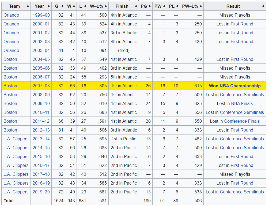Click Orlando team link for 1999–00
Image resolution: width=280 pixels, height=206 pixels.
coord(11,15)
